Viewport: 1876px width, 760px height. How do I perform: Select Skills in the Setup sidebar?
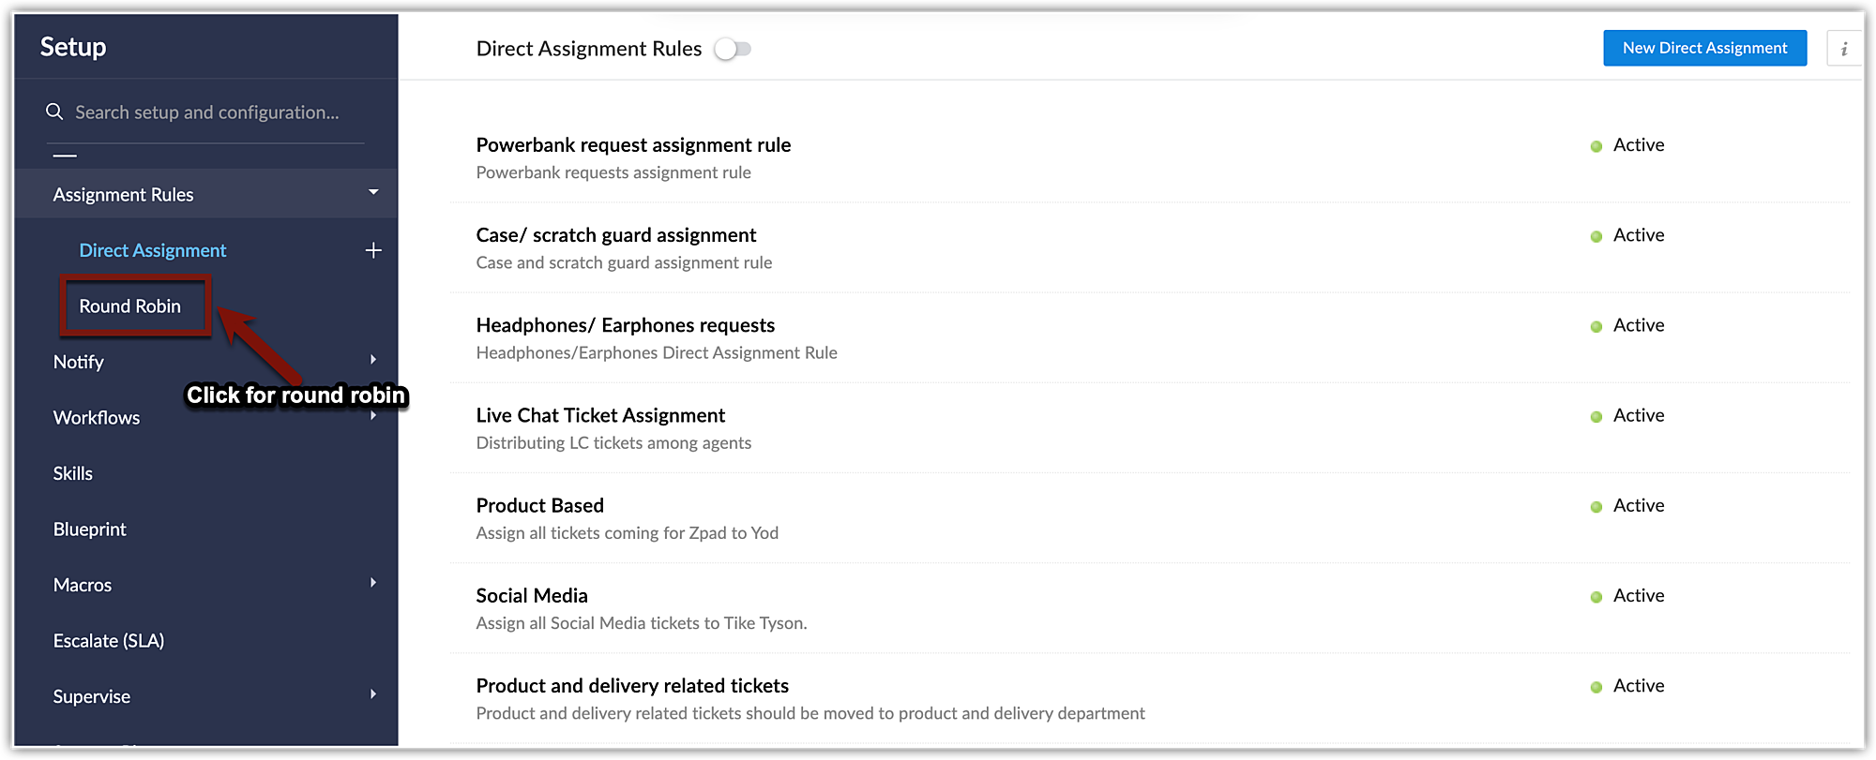73,473
